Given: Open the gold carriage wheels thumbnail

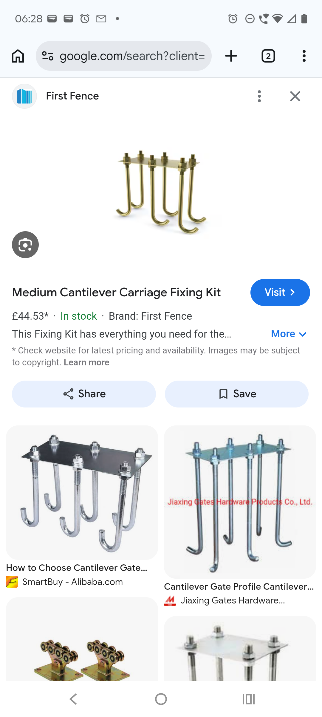Looking at the screenshot, I should pos(82,639).
